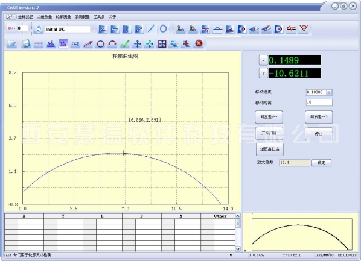Click the green checkmark toolbar icon
This screenshot has height=261, width=361.
coord(125,43)
